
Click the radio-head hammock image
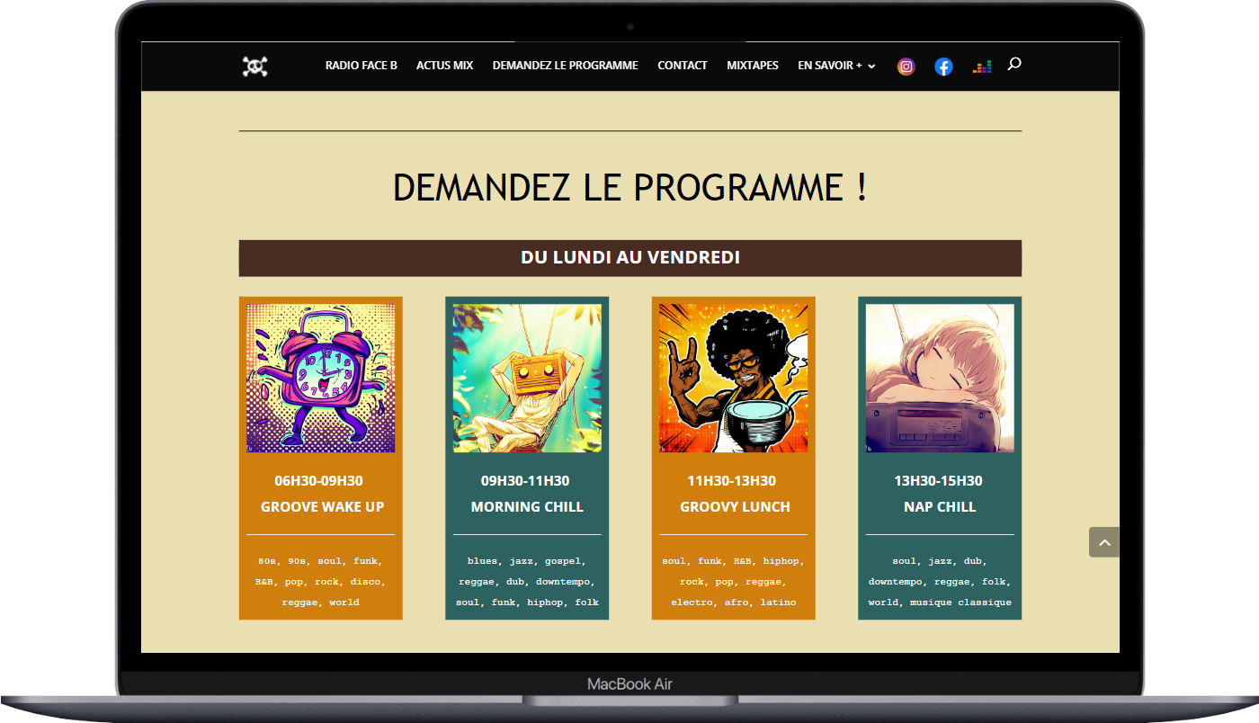527,378
